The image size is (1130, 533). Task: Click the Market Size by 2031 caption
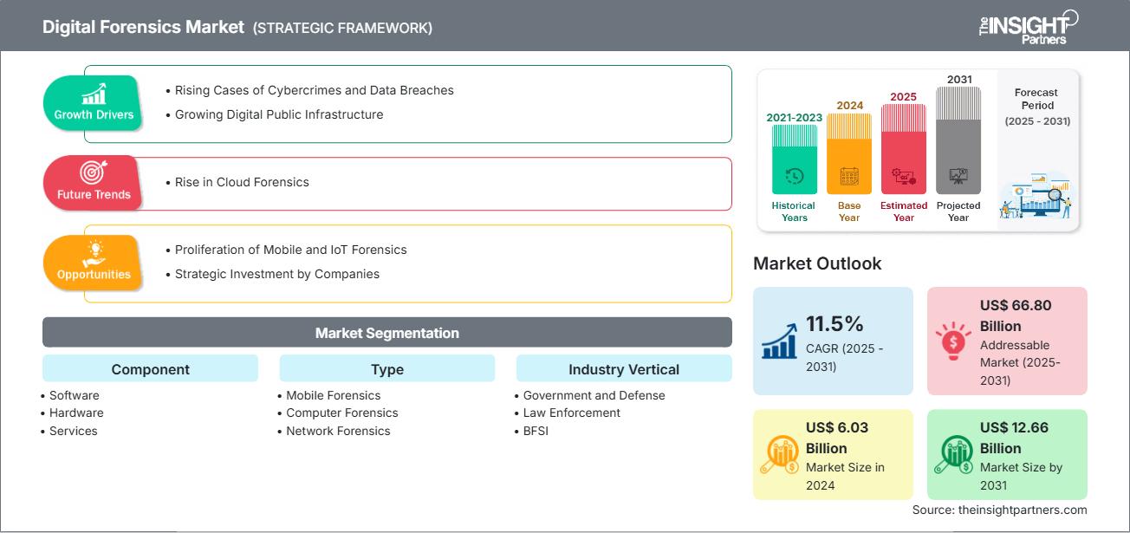(x=1021, y=476)
